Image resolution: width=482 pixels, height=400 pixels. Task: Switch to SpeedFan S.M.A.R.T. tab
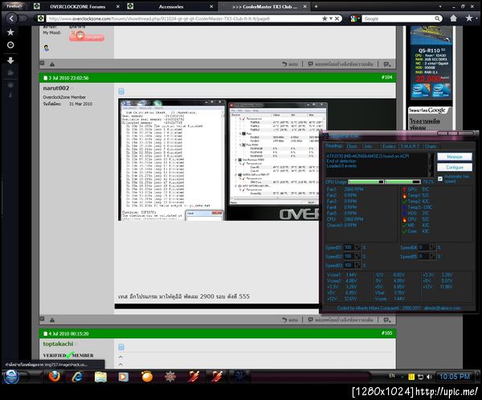click(410, 146)
